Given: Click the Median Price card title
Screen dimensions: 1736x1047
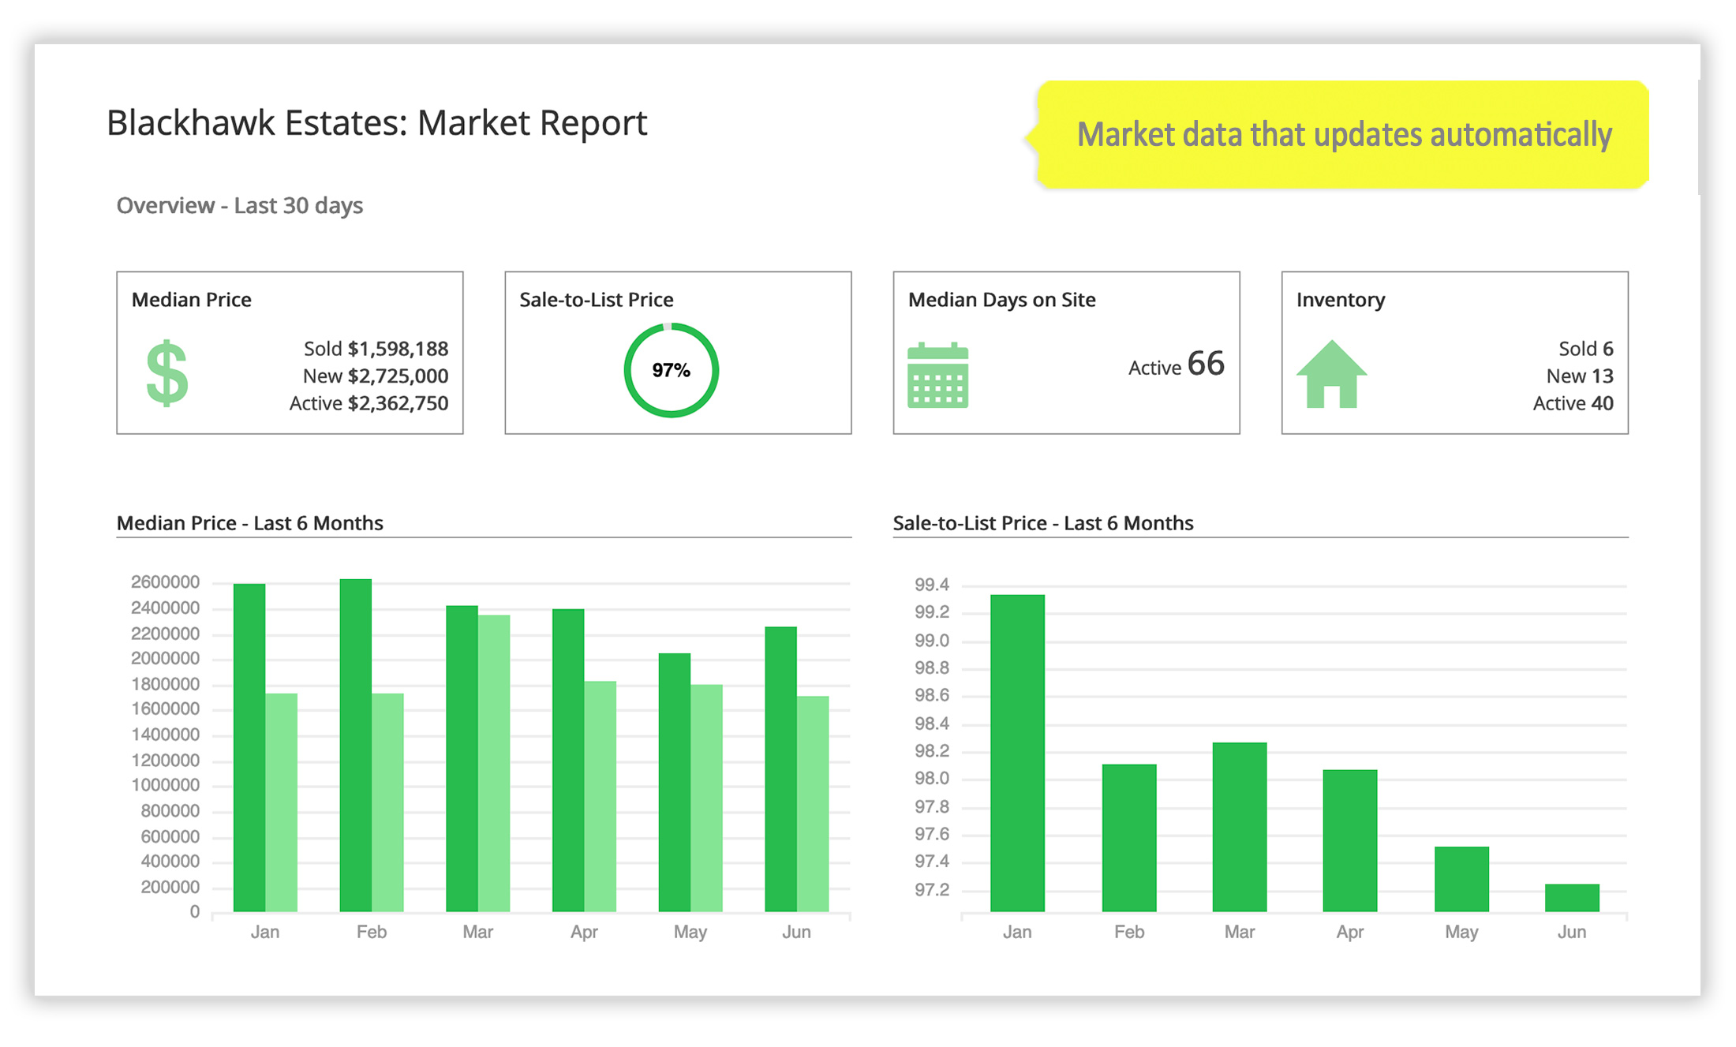Looking at the screenshot, I should [192, 300].
